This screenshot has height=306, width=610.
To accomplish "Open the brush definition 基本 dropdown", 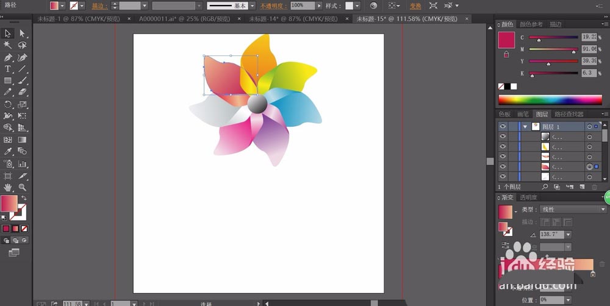I will coord(253,6).
